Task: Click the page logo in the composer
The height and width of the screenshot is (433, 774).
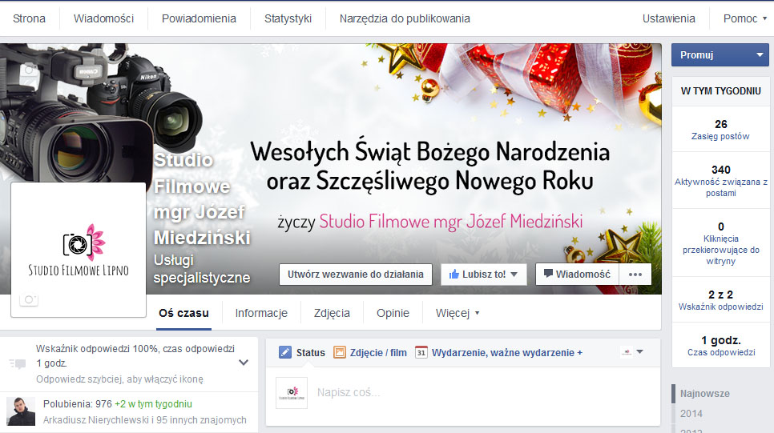Action: (292, 392)
